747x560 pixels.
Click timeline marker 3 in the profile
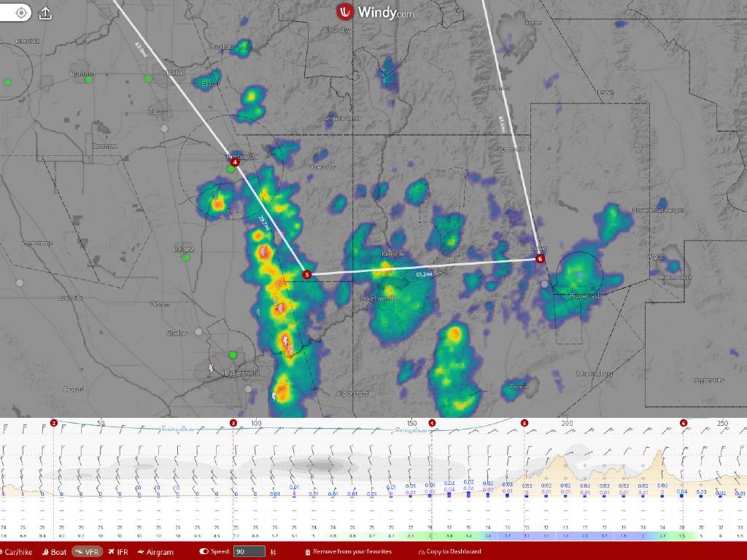pyautogui.click(x=233, y=423)
